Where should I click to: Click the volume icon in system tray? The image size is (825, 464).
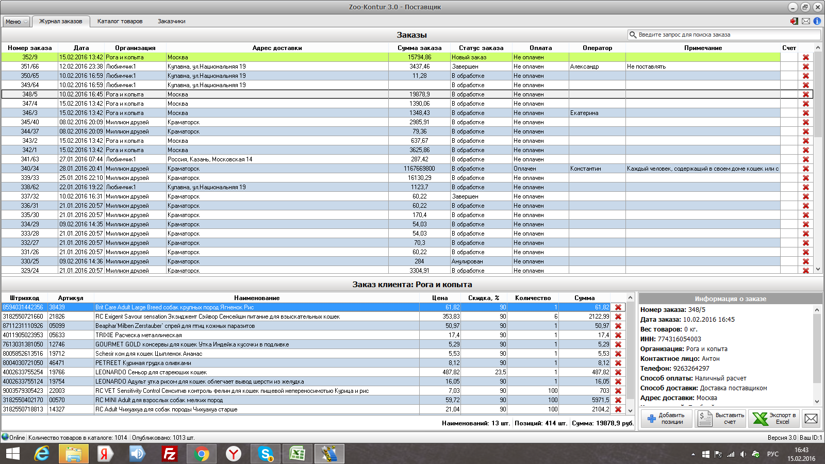click(743, 454)
